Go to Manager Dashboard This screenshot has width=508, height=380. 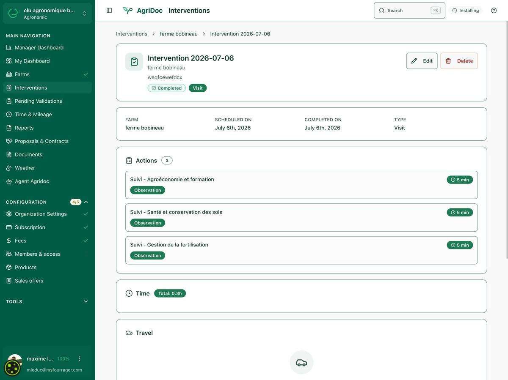[x=47, y=47]
